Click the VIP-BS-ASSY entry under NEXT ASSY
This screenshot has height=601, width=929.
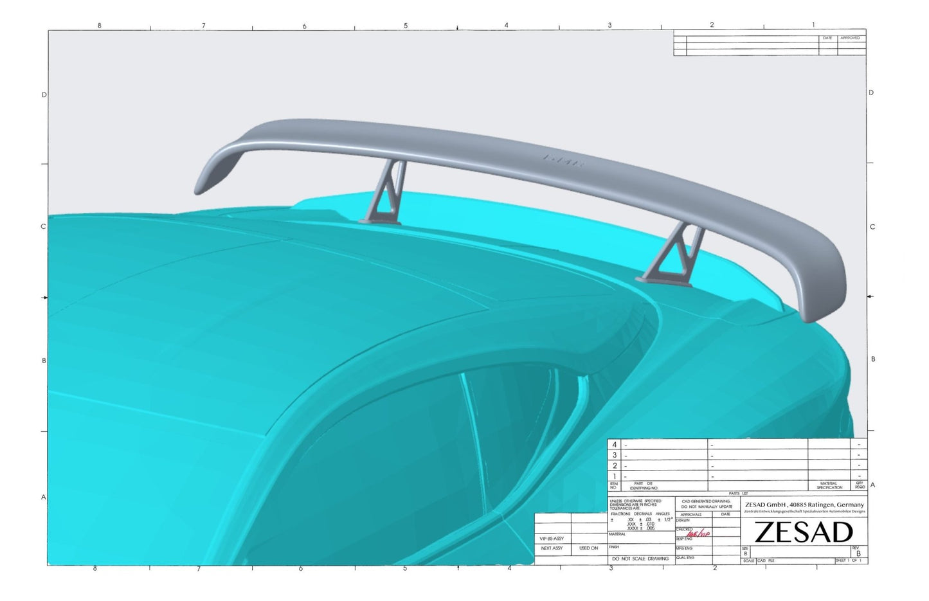coord(550,540)
